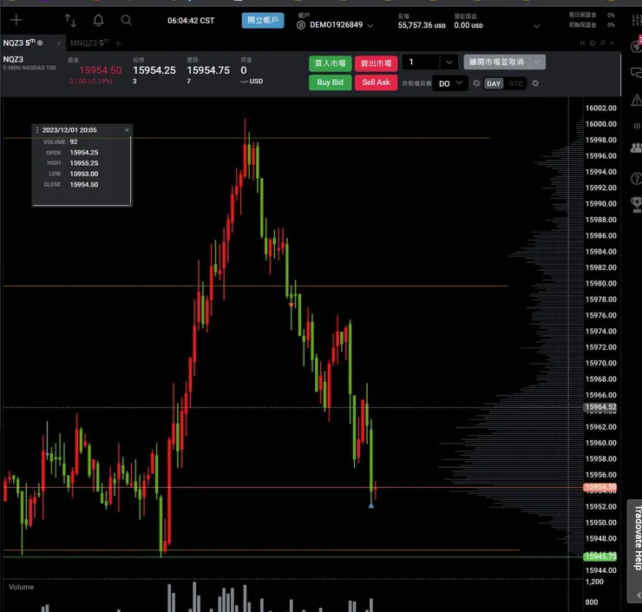Click the red 賣出市場 button
Viewport: 642px width, 612px height.
[376, 63]
